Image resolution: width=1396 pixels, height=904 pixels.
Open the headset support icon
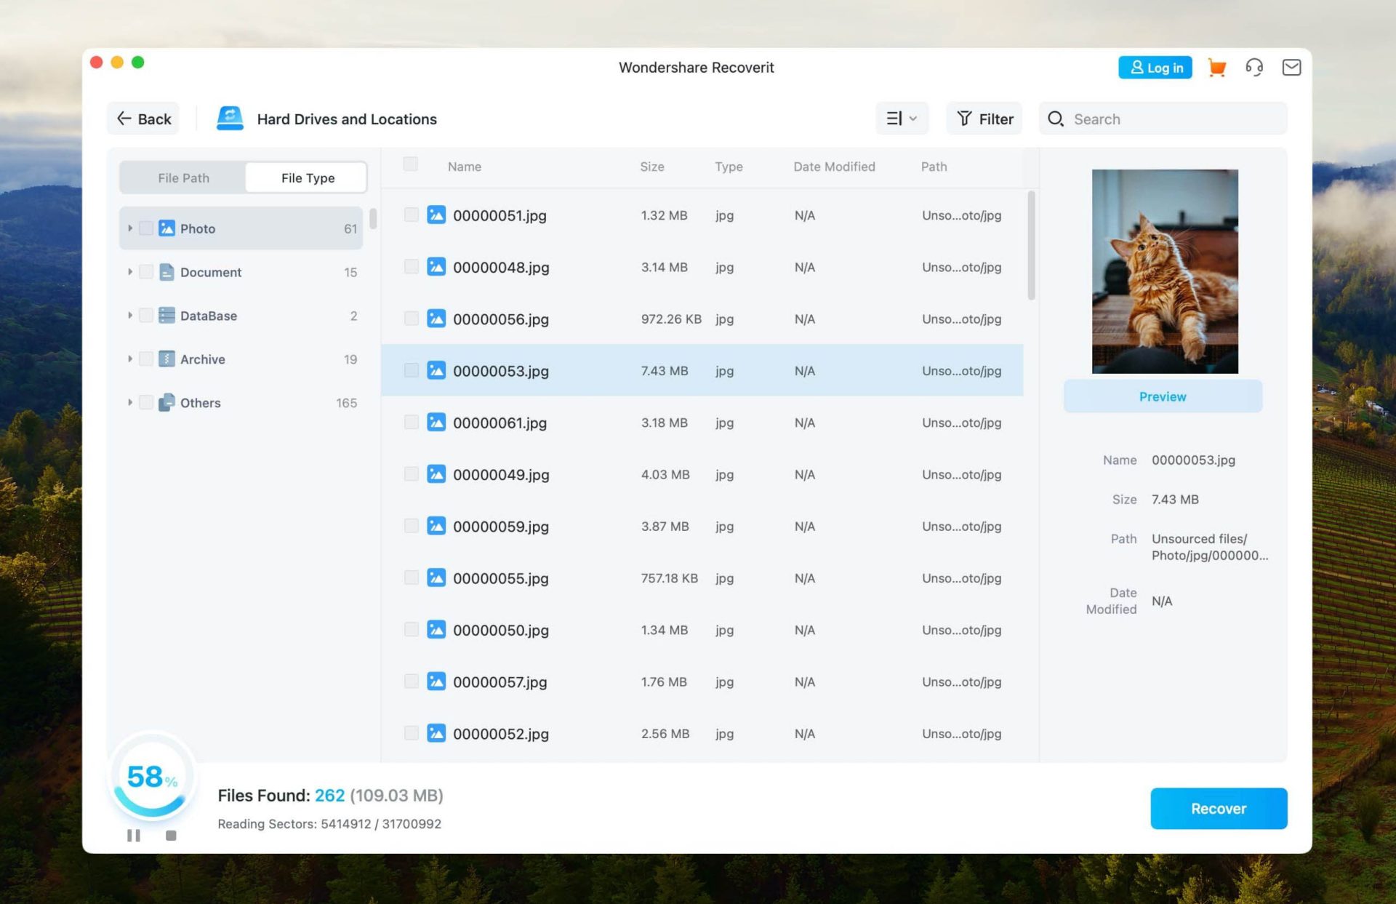tap(1253, 67)
